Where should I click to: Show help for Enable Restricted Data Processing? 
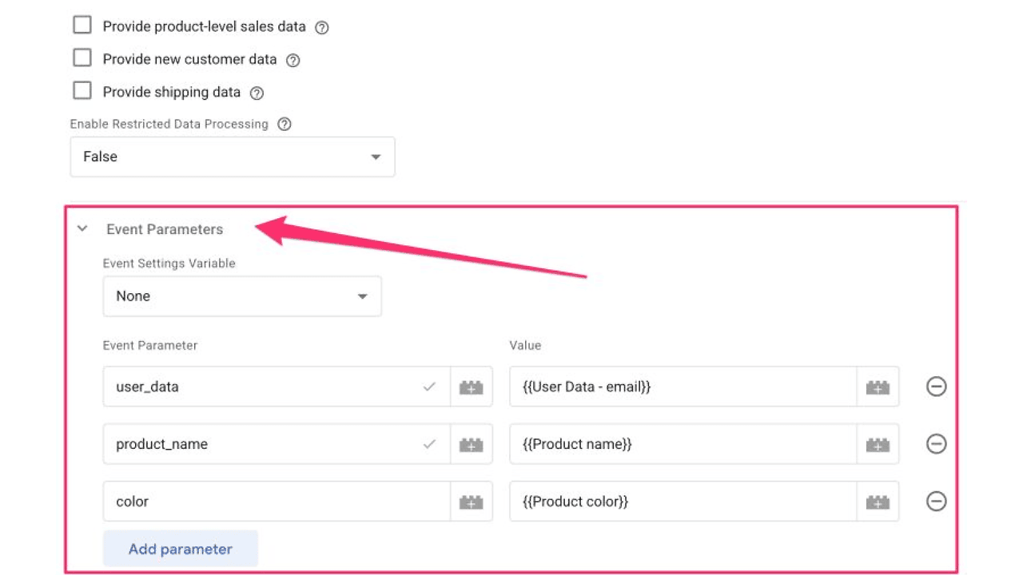tap(284, 125)
